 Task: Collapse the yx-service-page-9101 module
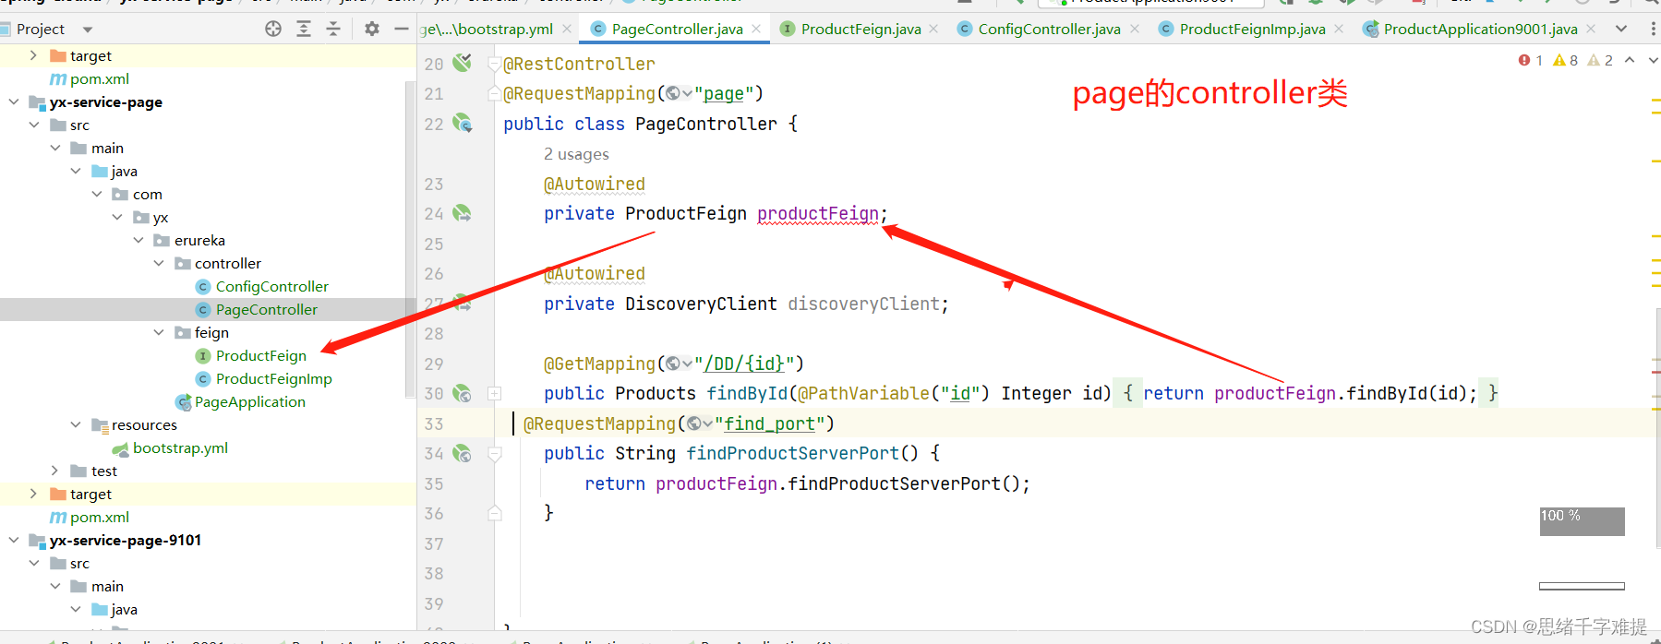tap(13, 540)
